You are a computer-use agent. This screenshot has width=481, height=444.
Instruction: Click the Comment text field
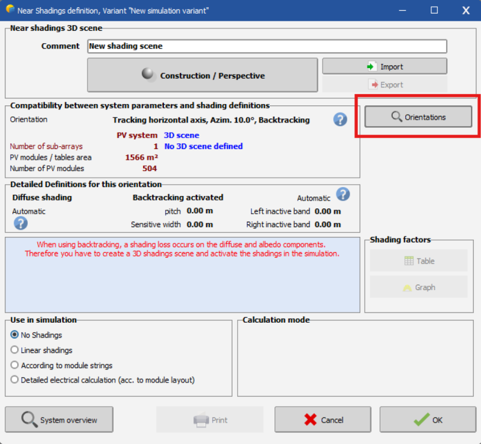(266, 46)
